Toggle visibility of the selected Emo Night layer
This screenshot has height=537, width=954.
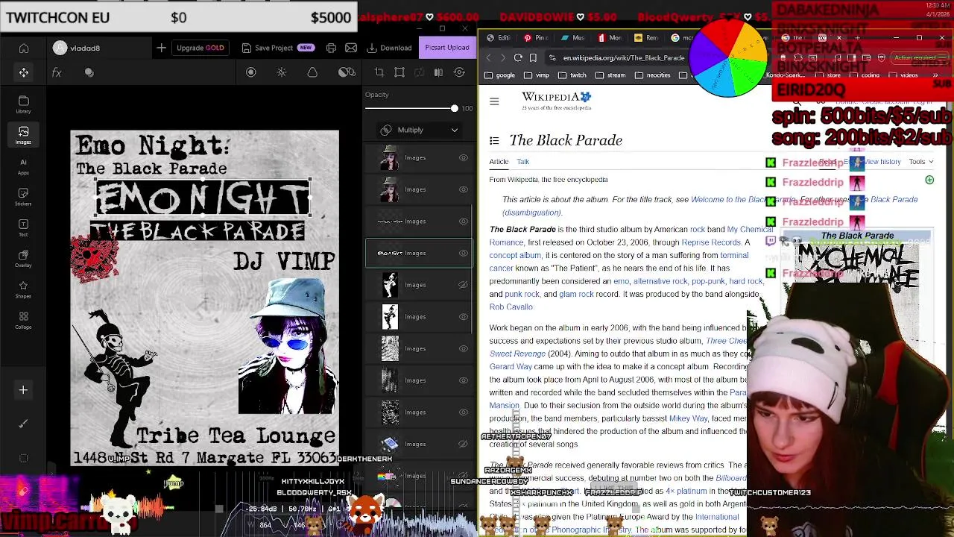464,253
